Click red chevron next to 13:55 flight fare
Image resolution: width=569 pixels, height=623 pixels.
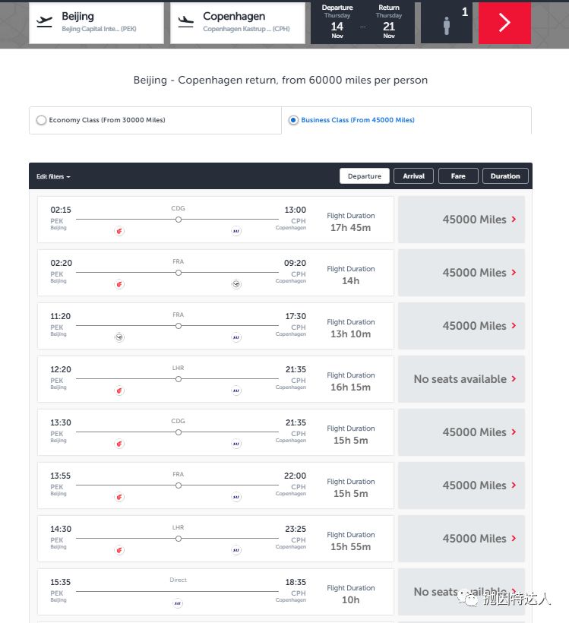click(514, 485)
